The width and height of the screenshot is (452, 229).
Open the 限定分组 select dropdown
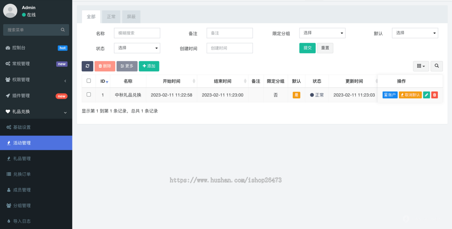(x=322, y=33)
